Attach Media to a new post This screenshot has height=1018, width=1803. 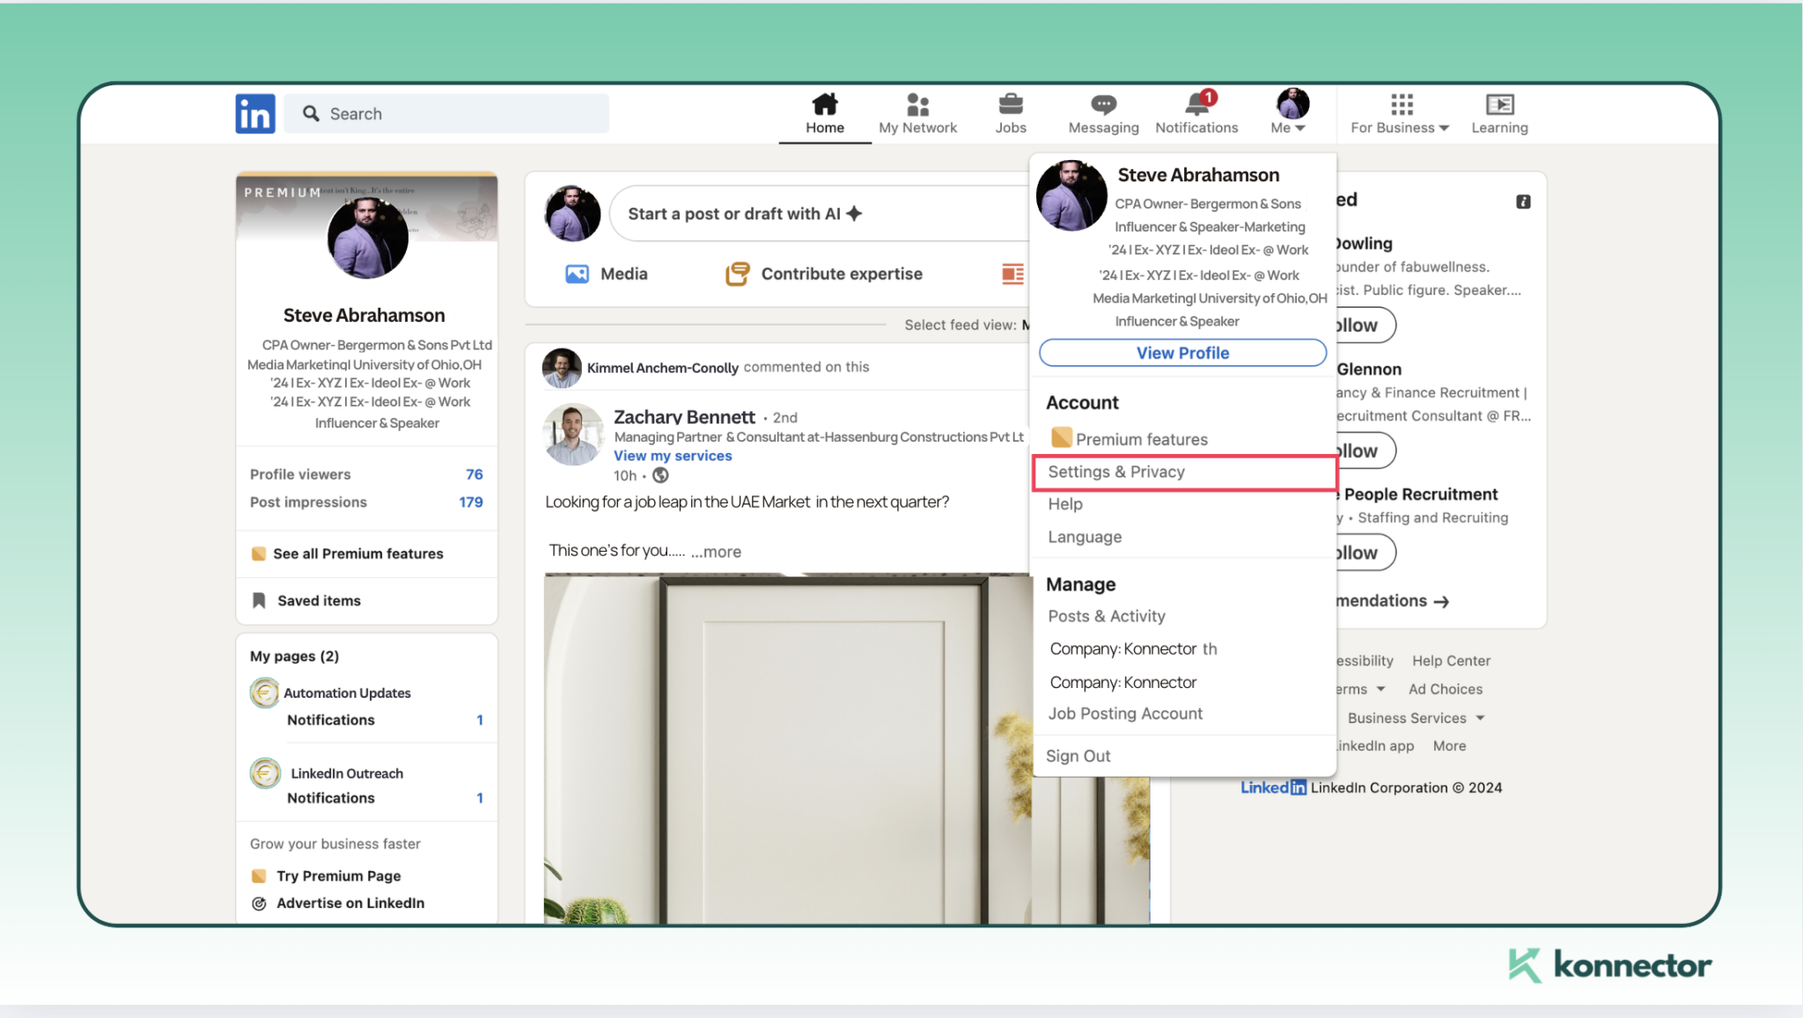pyautogui.click(x=577, y=273)
